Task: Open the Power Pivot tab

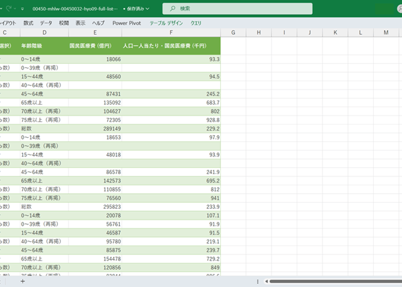Action: (127, 23)
